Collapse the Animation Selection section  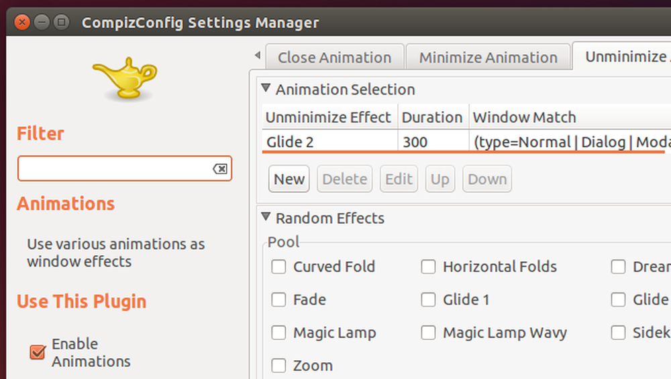pos(266,88)
